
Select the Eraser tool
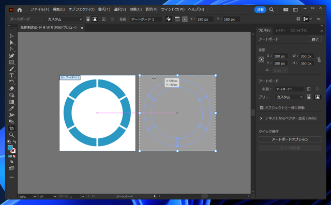tap(11, 88)
